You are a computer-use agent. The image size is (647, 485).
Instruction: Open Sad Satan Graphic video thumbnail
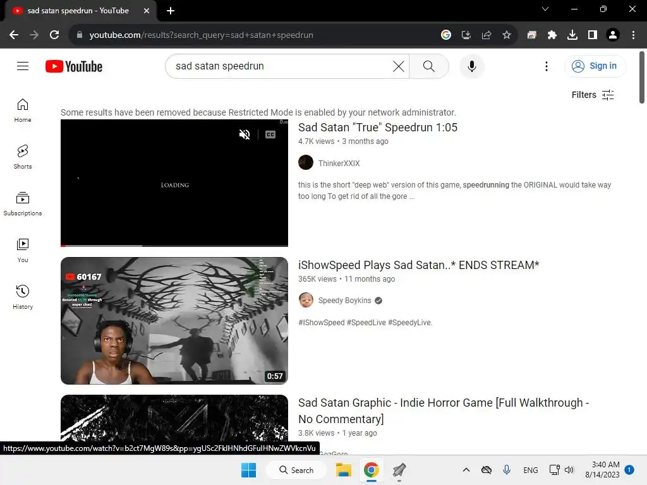174,418
